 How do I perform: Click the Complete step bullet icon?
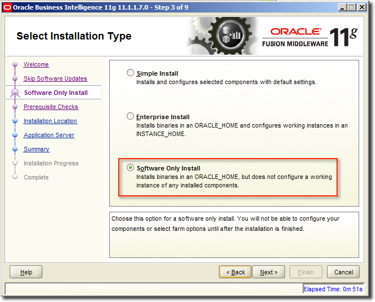(15, 177)
